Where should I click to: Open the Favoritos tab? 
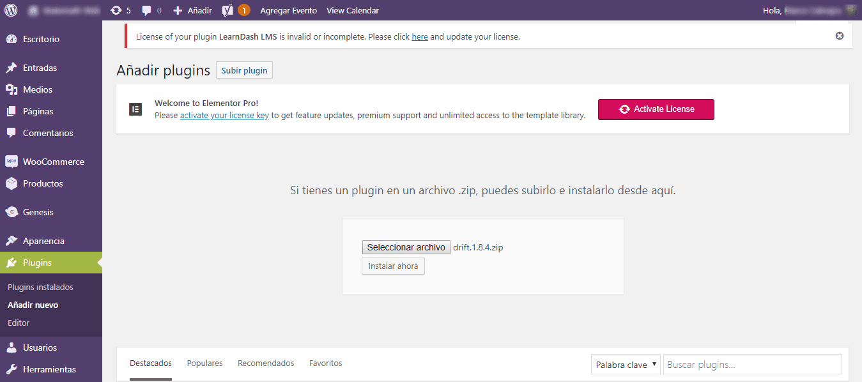tap(325, 363)
